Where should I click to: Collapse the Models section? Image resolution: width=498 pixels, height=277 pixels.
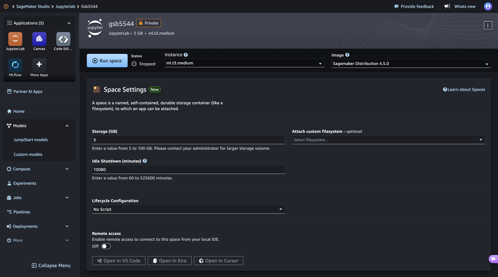click(67, 126)
